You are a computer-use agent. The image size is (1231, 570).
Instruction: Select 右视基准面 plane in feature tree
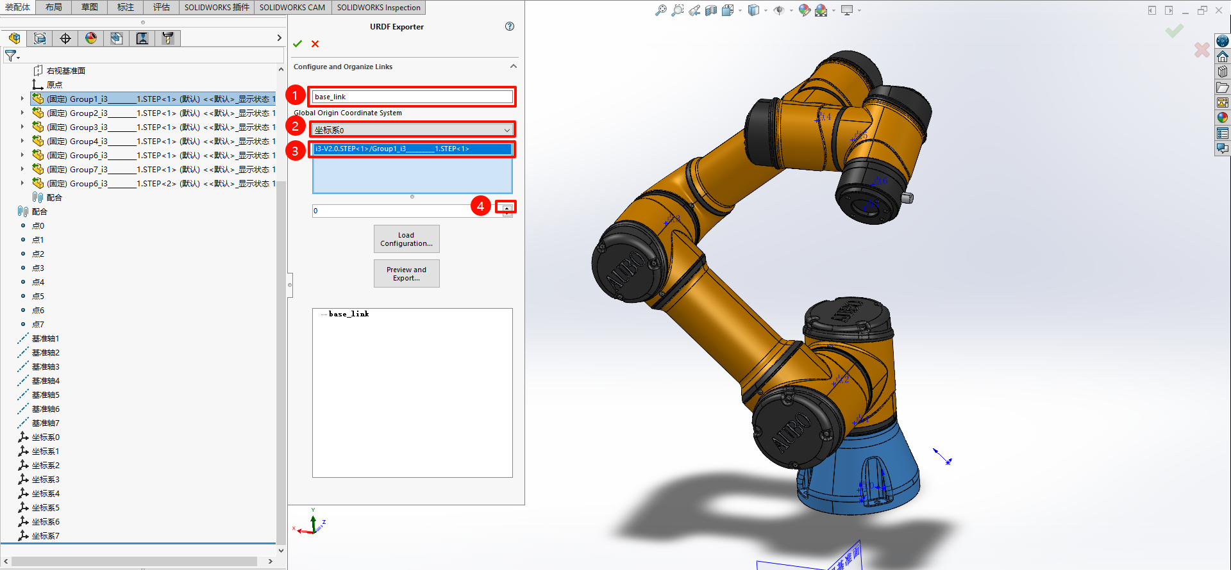coord(66,70)
